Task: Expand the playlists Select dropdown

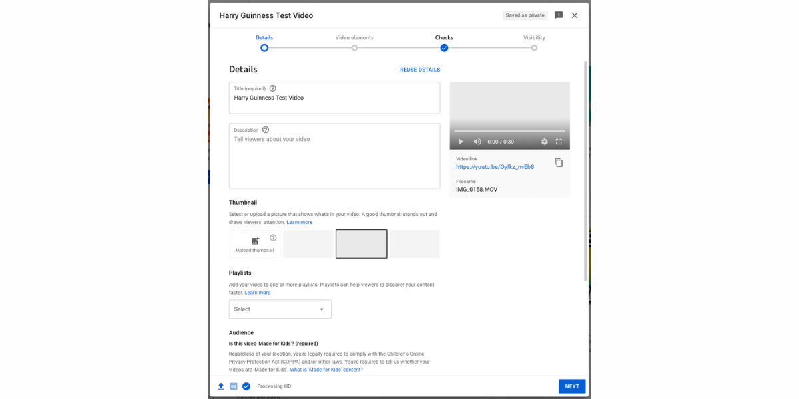Action: point(280,309)
